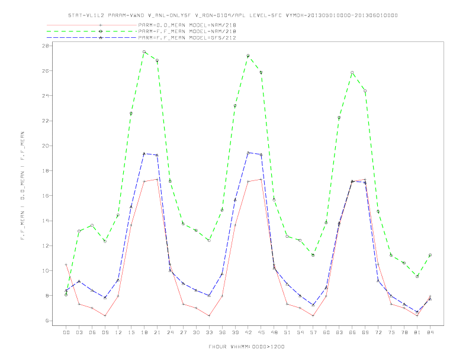Click x-axis tick label 30
Screen dimensions: 469x362
[x=196, y=332]
